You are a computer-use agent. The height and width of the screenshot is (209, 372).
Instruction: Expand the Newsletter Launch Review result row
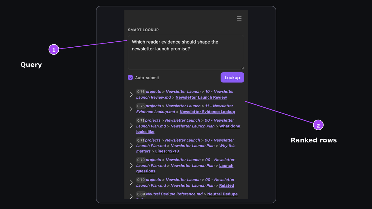(x=131, y=95)
